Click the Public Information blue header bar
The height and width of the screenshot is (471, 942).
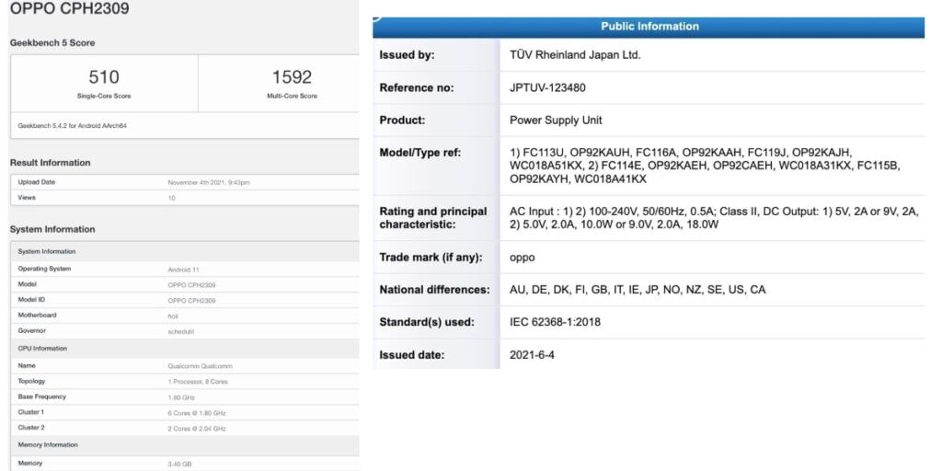649,27
